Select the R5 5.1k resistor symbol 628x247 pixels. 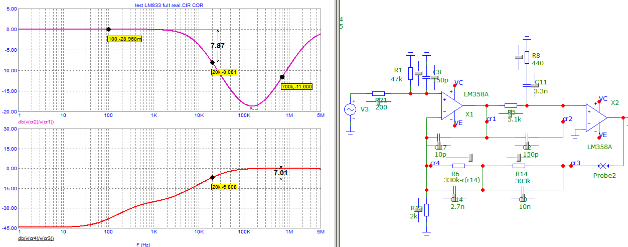[x=511, y=105]
